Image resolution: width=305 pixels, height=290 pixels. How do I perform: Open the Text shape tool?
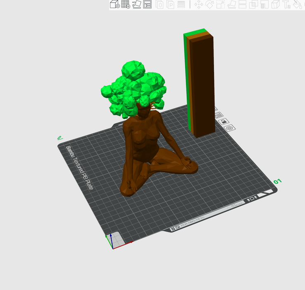286,5
